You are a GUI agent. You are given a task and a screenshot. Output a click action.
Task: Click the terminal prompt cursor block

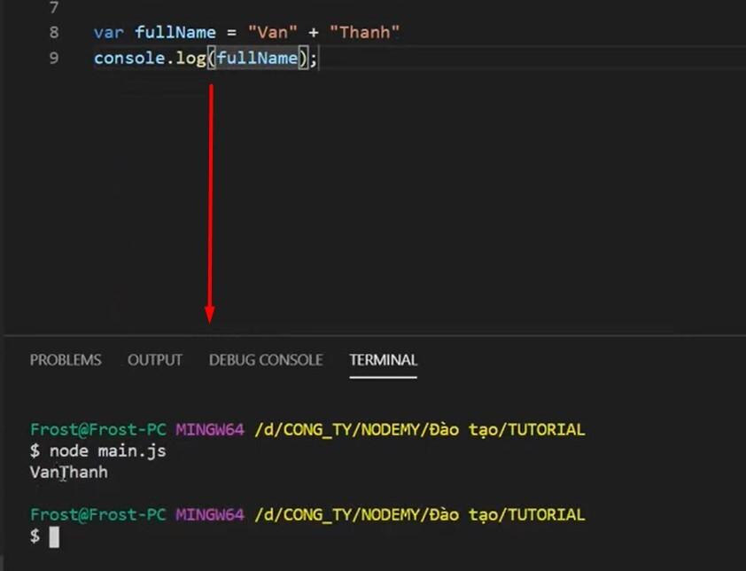click(53, 537)
